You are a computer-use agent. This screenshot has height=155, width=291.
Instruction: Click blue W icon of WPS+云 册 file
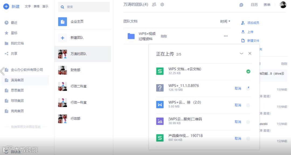[160, 105]
